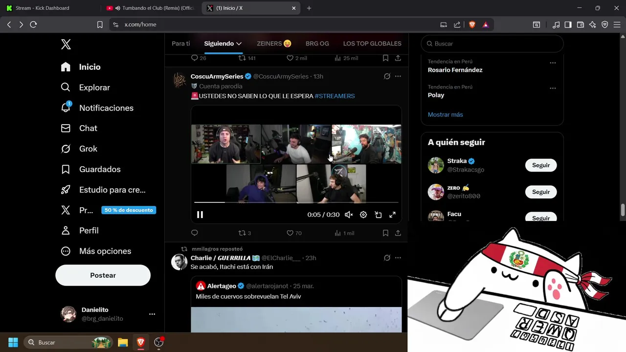
Task: Repost the top post showing 141
Action: (247, 58)
